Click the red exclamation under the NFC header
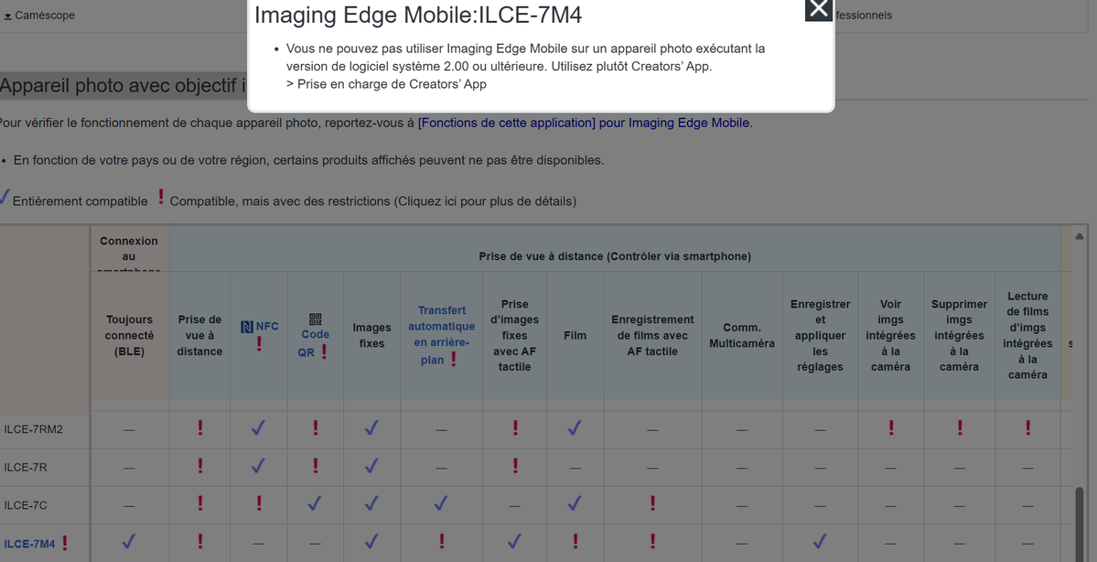 [259, 344]
